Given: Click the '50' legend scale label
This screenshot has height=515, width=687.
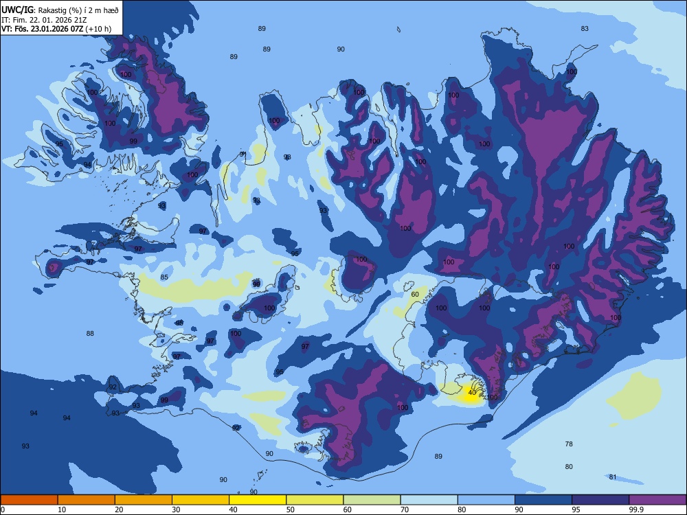Looking at the screenshot, I should [x=291, y=510].
